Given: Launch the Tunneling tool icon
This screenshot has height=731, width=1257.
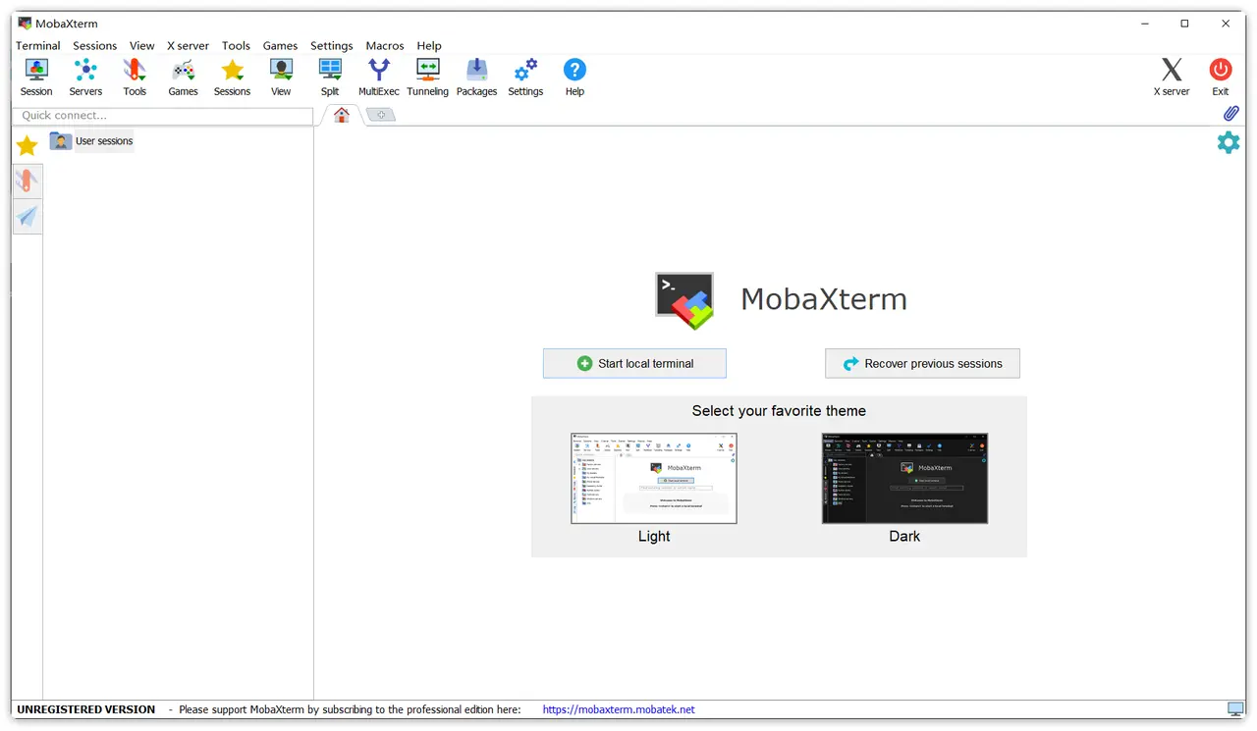Looking at the screenshot, I should coord(427,78).
